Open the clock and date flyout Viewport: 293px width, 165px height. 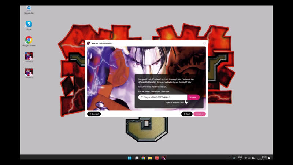click(x=262, y=158)
